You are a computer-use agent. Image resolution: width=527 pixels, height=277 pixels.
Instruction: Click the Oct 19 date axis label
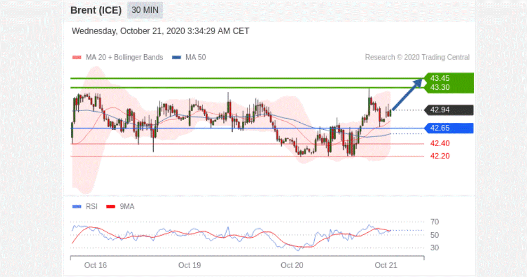189,265
